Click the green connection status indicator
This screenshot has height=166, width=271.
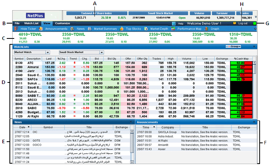point(255,24)
